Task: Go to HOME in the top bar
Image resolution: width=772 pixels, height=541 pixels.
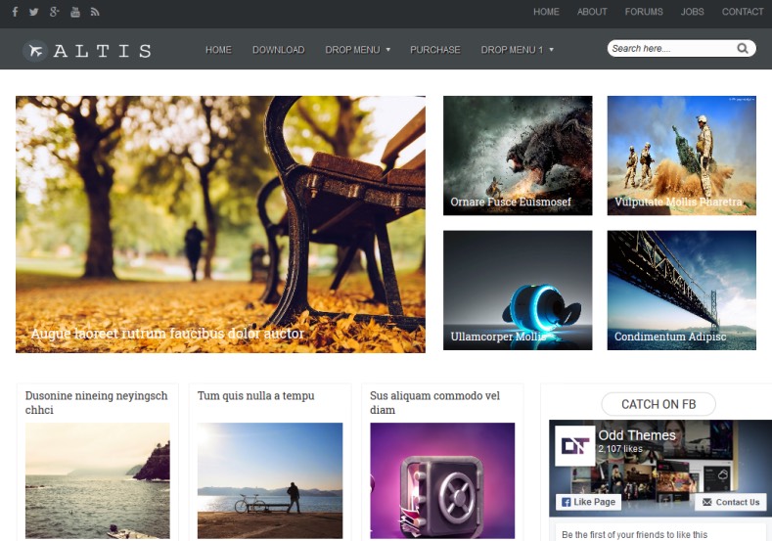Action: (x=546, y=12)
